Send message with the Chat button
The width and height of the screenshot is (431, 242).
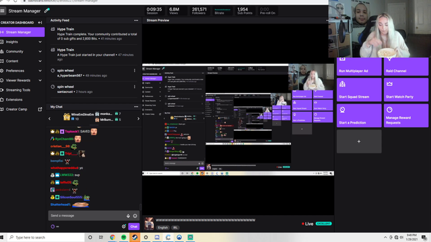pyautogui.click(x=134, y=227)
